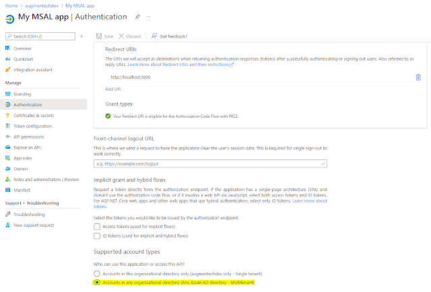
Task: Click the Branding sidebar icon
Action: click(x=7, y=94)
